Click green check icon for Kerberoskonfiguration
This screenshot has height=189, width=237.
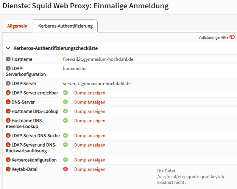click(65, 160)
